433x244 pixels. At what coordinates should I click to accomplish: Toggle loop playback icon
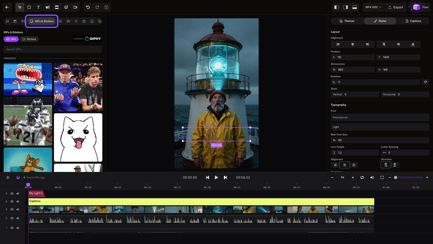(x=362, y=178)
